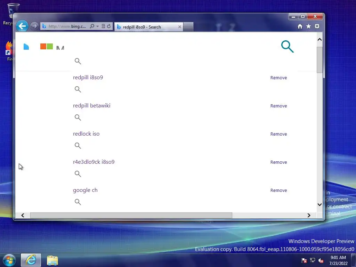Screen dimensions: 356x267
Task: Click the horizontal scrollbar thumb
Action: [131, 215]
